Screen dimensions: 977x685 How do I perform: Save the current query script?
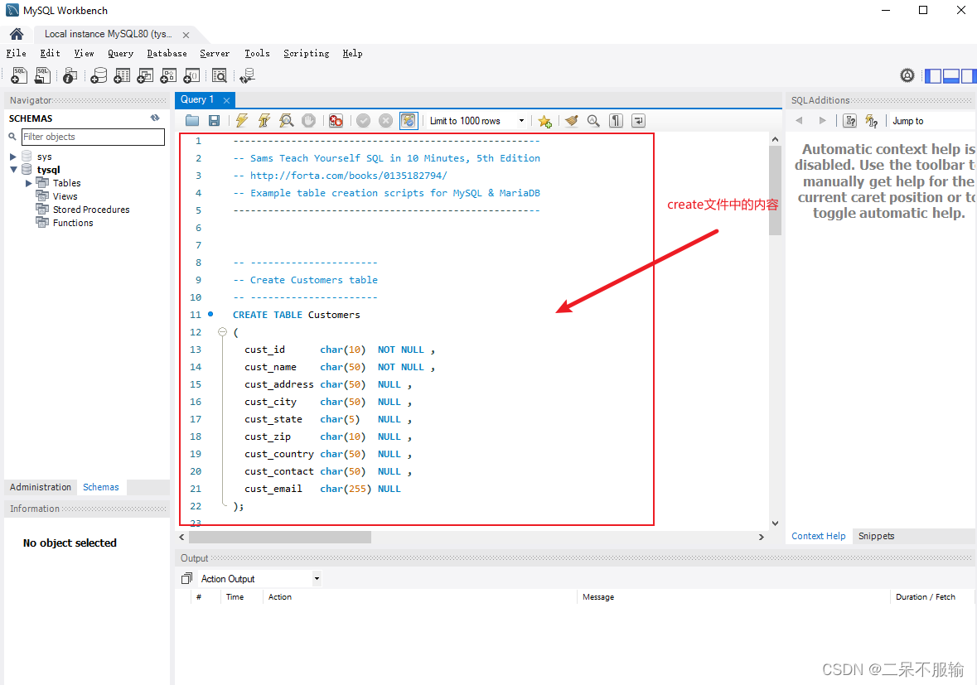click(215, 120)
